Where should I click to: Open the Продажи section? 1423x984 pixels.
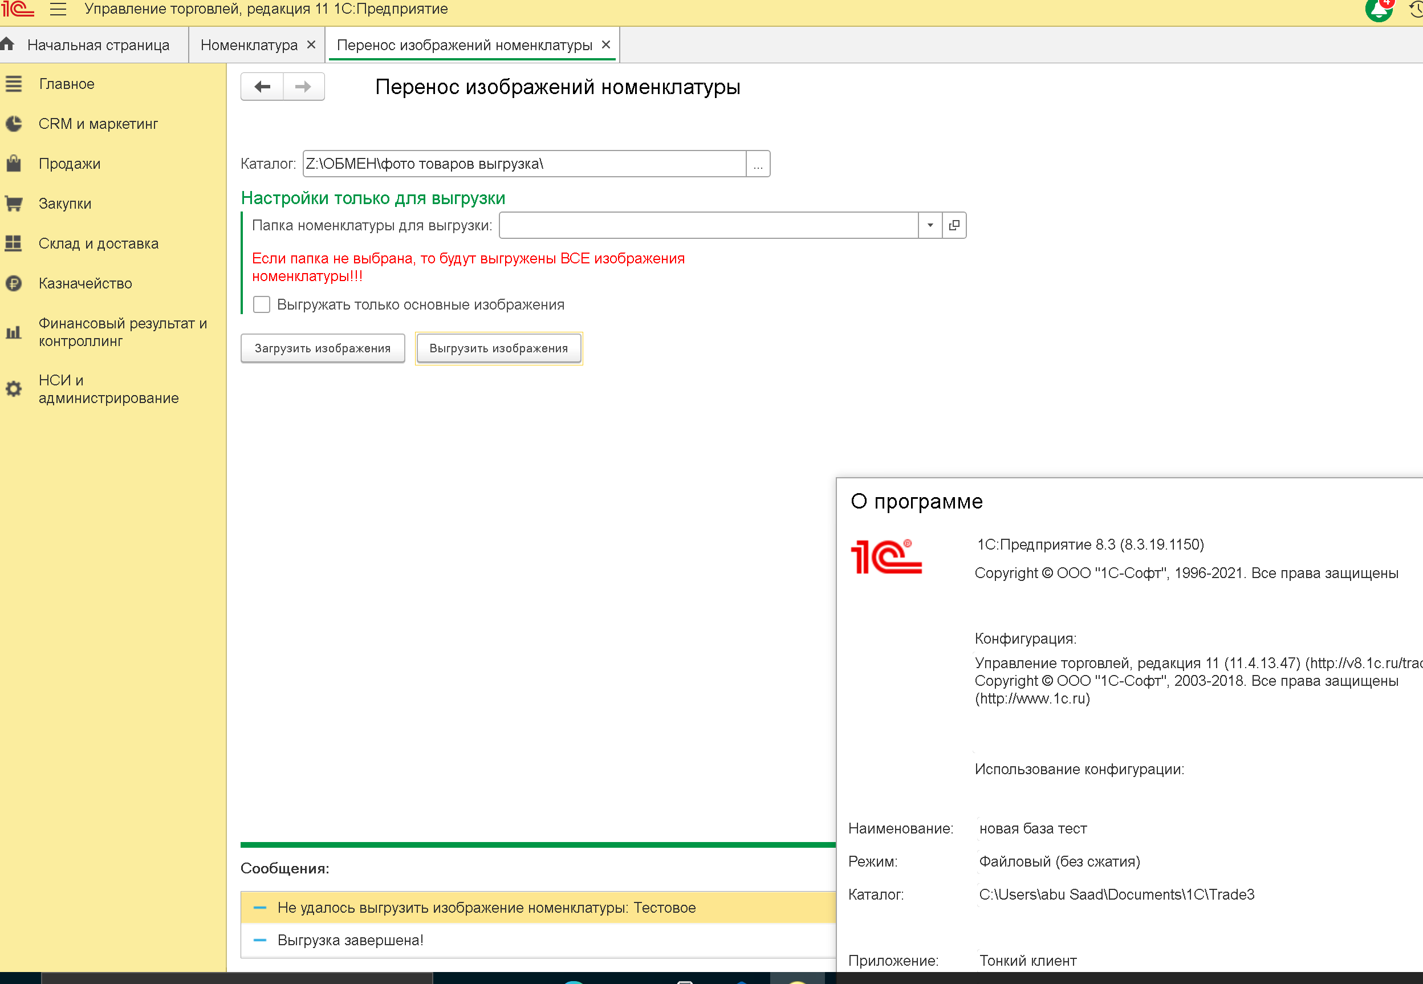point(69,164)
